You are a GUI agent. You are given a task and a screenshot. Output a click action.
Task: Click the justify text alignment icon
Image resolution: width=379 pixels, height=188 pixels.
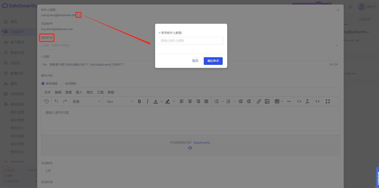point(206,102)
